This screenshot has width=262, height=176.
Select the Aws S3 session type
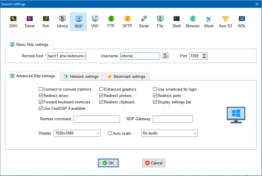click(225, 22)
